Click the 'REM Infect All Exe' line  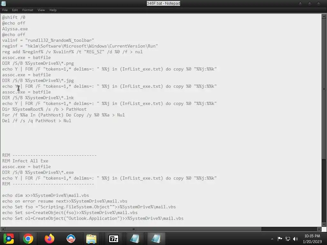tap(25, 161)
